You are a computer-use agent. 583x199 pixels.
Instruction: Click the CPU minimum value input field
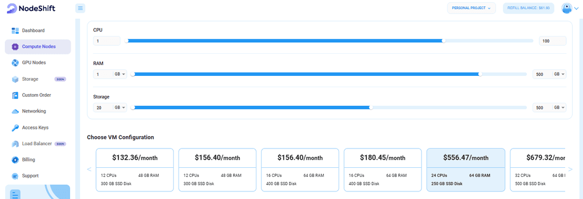click(107, 41)
